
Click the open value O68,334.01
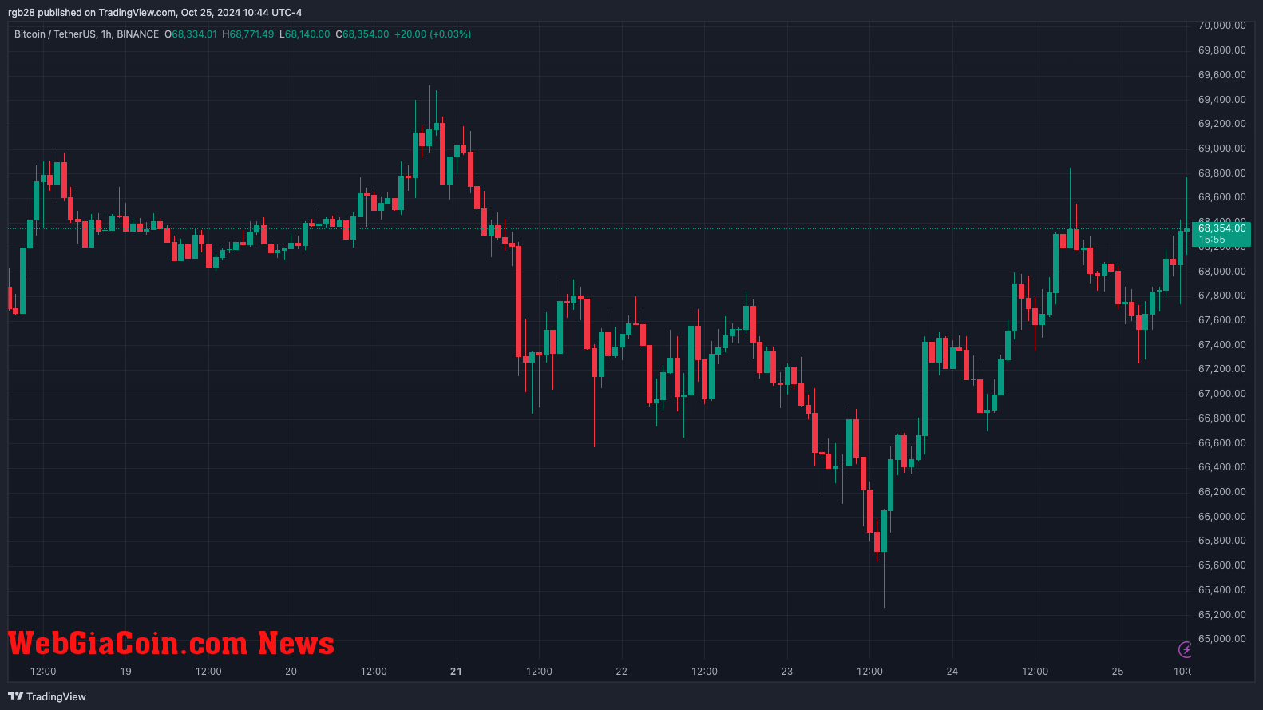(x=191, y=34)
